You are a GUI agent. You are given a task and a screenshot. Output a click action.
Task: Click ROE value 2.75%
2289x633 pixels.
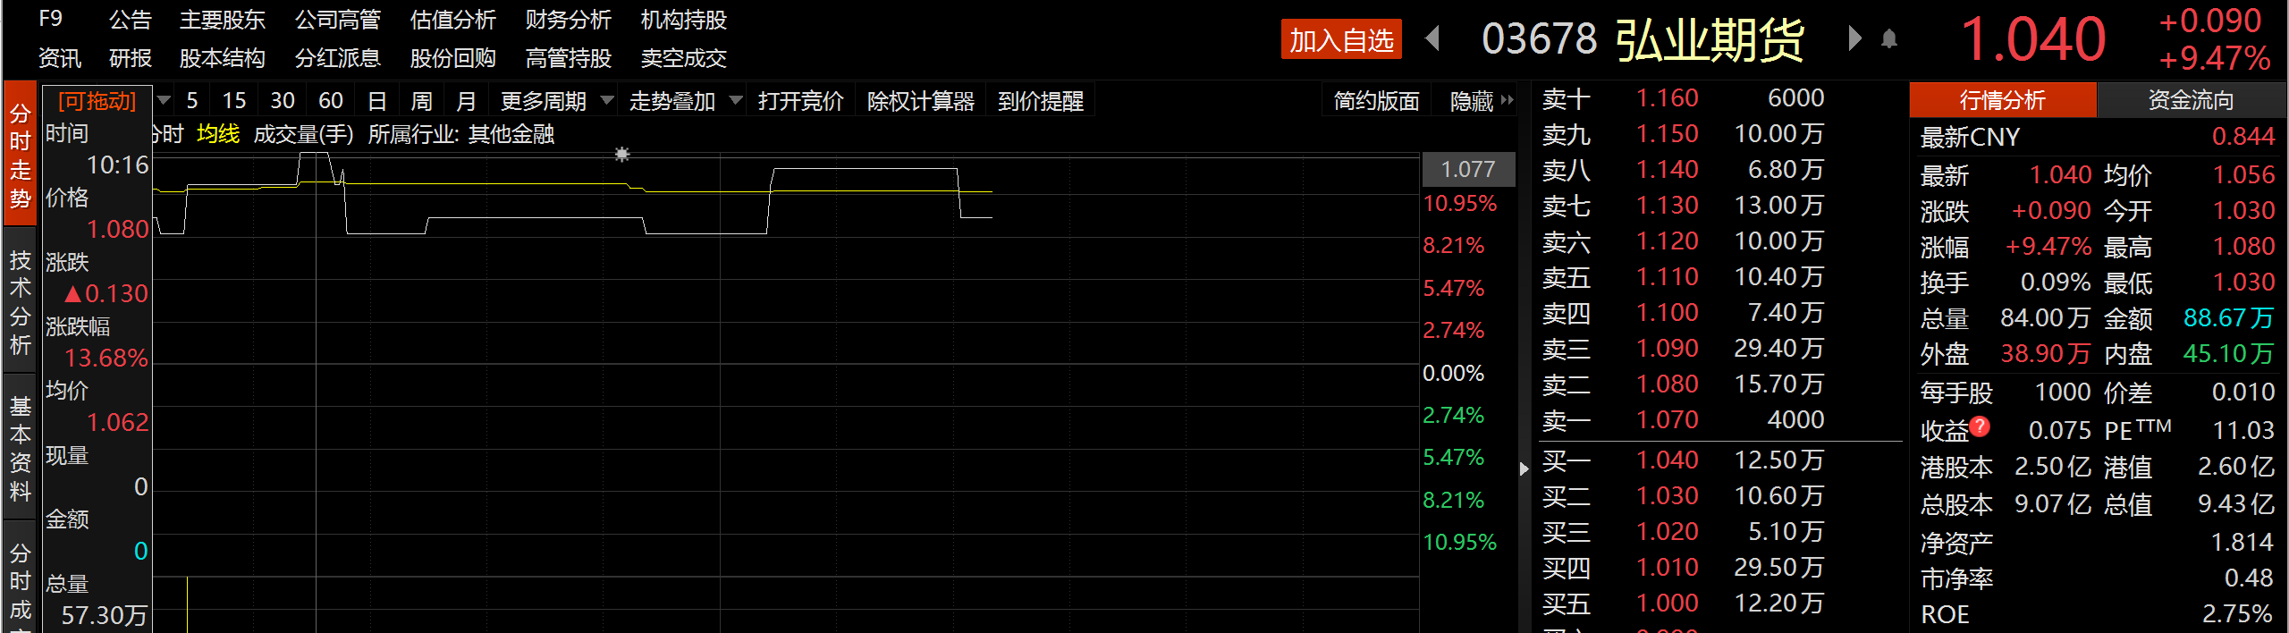[2237, 614]
